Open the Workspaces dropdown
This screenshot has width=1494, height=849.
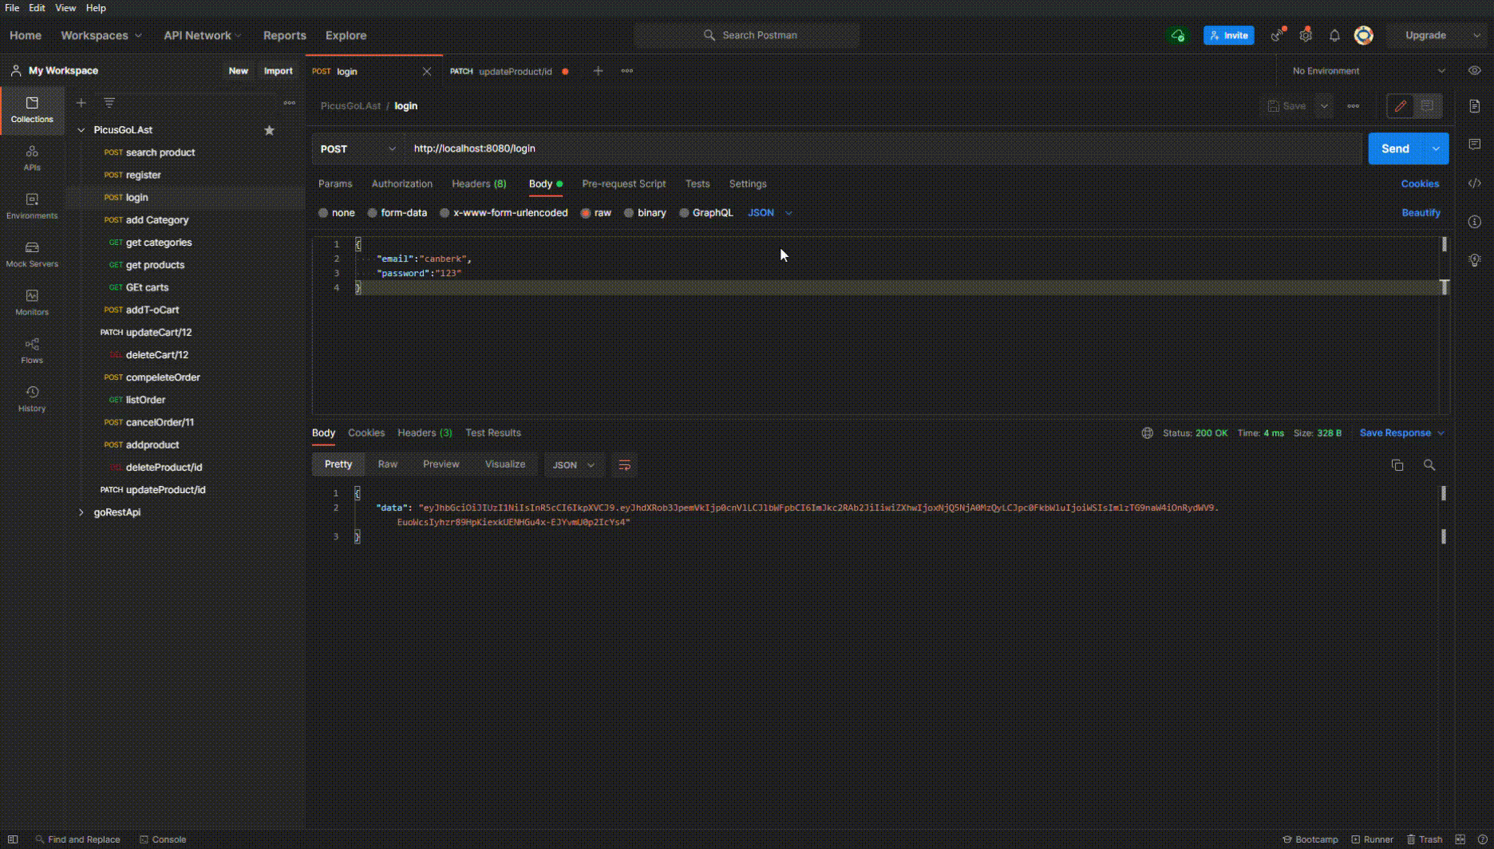coord(101,35)
